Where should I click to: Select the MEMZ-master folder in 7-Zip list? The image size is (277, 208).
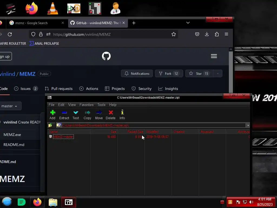(63, 137)
